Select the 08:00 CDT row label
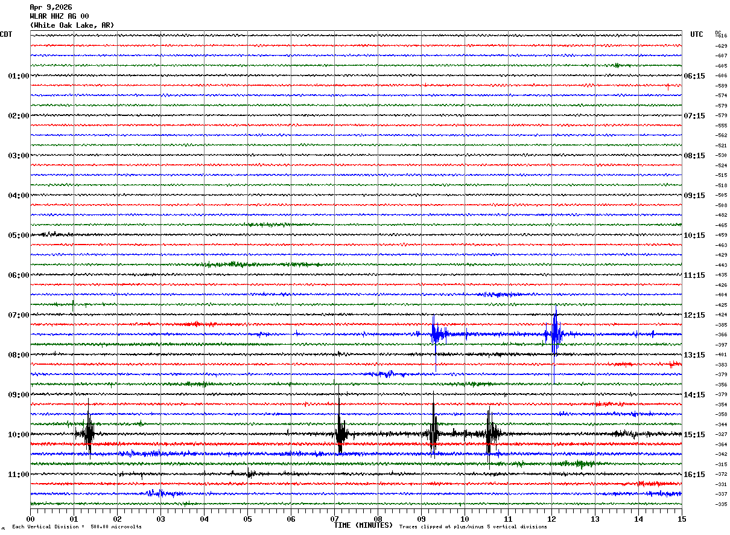The image size is (730, 535). coord(19,355)
